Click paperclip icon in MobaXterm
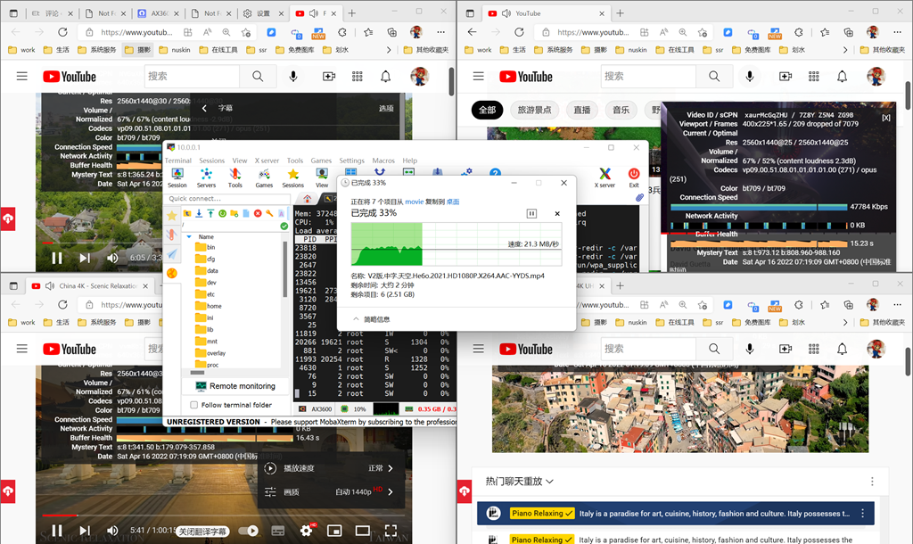The image size is (913, 544). [638, 198]
